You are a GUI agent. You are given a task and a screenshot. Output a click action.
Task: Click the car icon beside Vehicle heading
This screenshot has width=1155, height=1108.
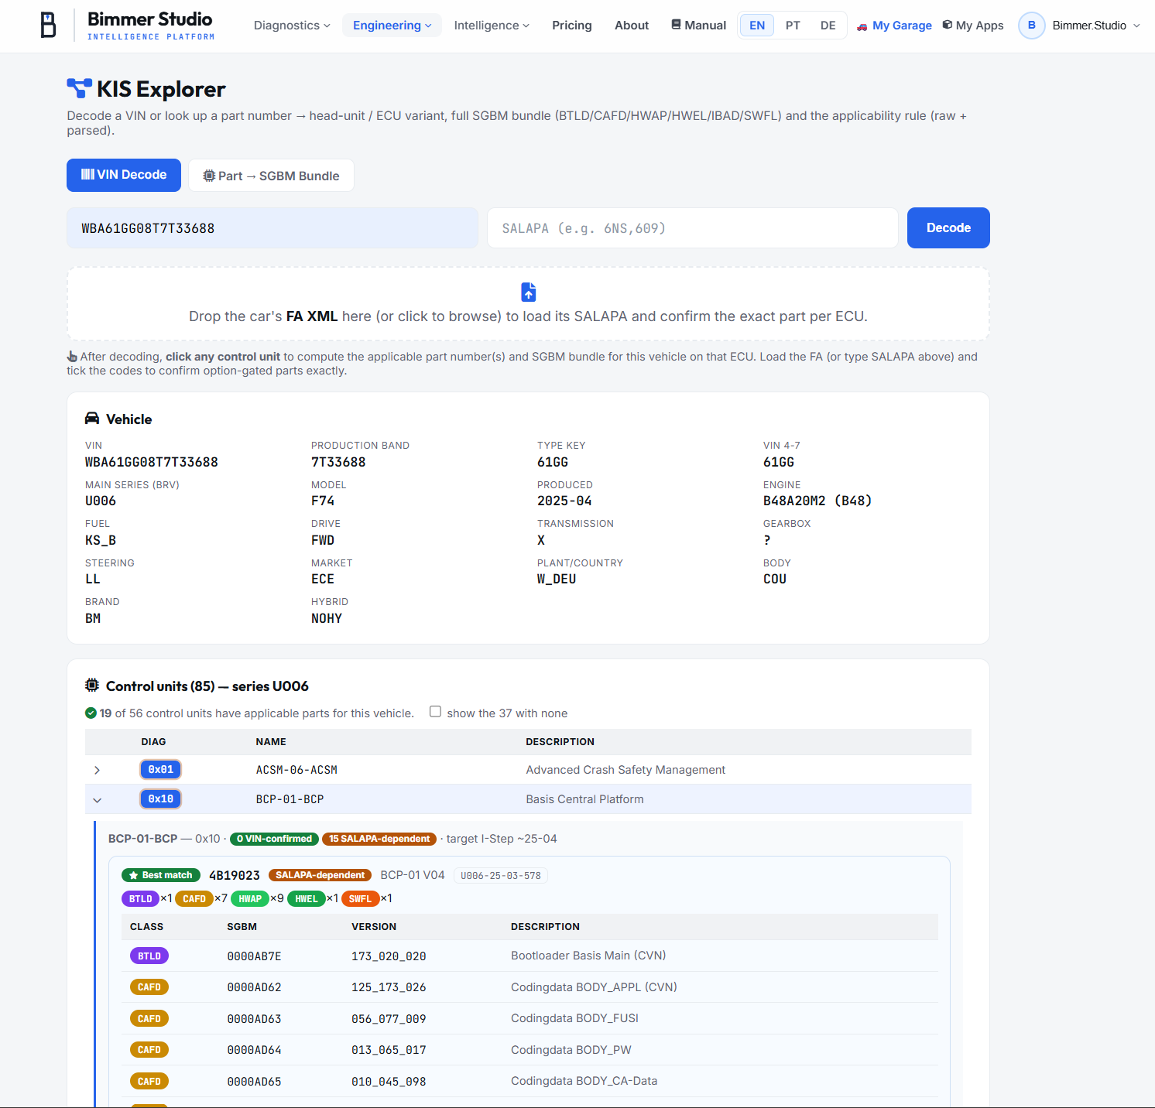click(x=92, y=419)
